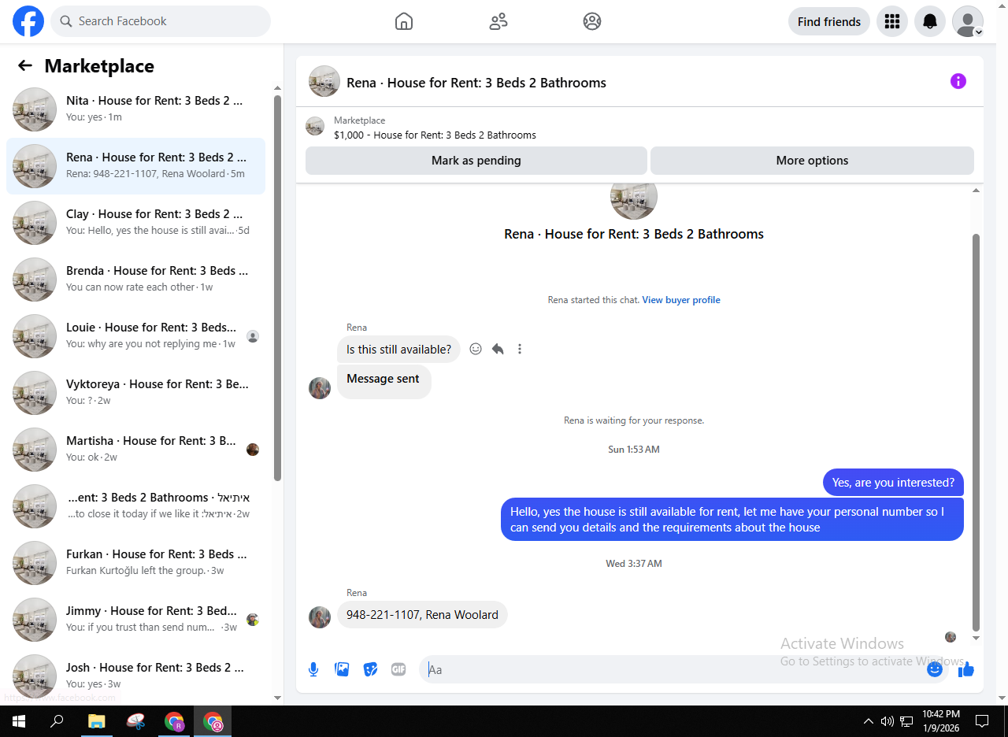1008x737 pixels.
Task: Click Mark as pending button
Action: pyautogui.click(x=476, y=161)
